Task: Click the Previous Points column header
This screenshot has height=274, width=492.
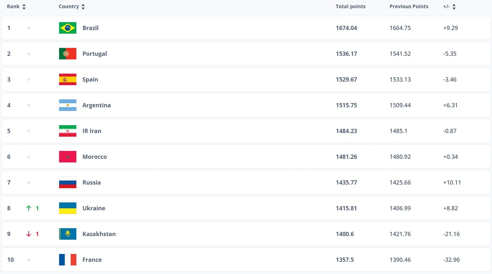Action: tap(409, 6)
